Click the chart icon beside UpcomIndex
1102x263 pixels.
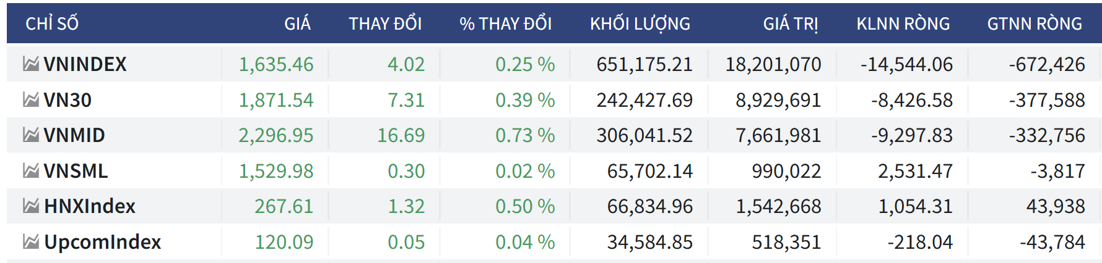31,241
